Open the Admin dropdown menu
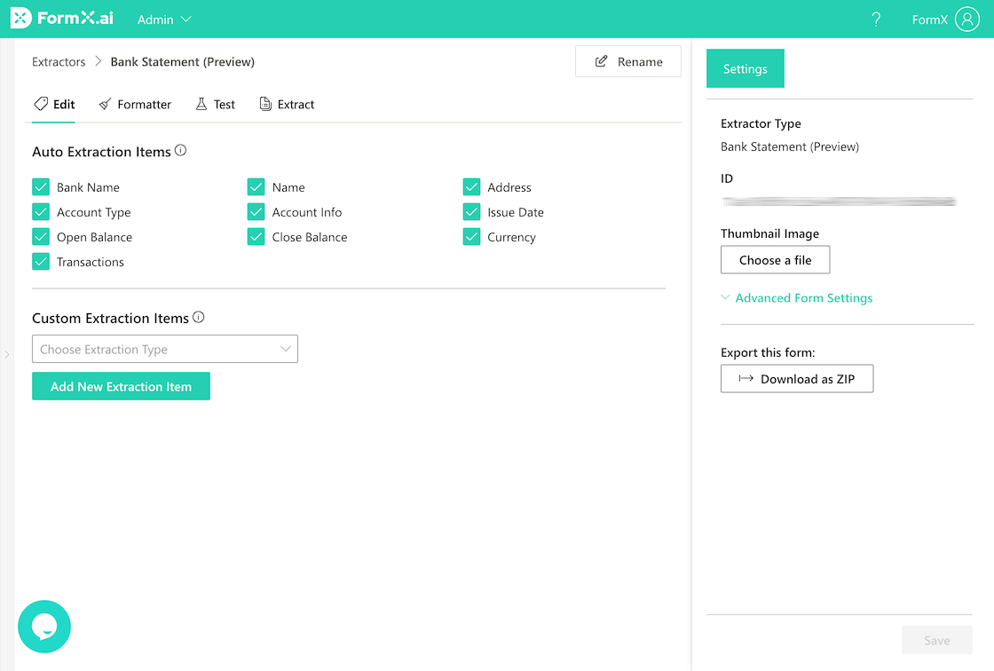994x671 pixels. (x=164, y=20)
